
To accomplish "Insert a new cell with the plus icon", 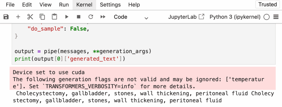I will pos(18,17).
